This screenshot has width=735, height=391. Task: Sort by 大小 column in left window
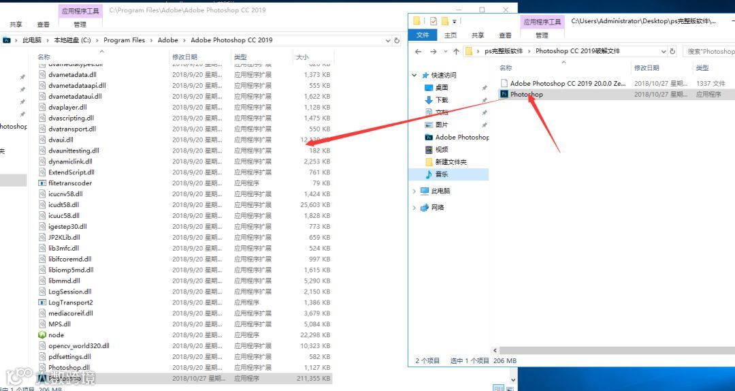click(x=302, y=57)
